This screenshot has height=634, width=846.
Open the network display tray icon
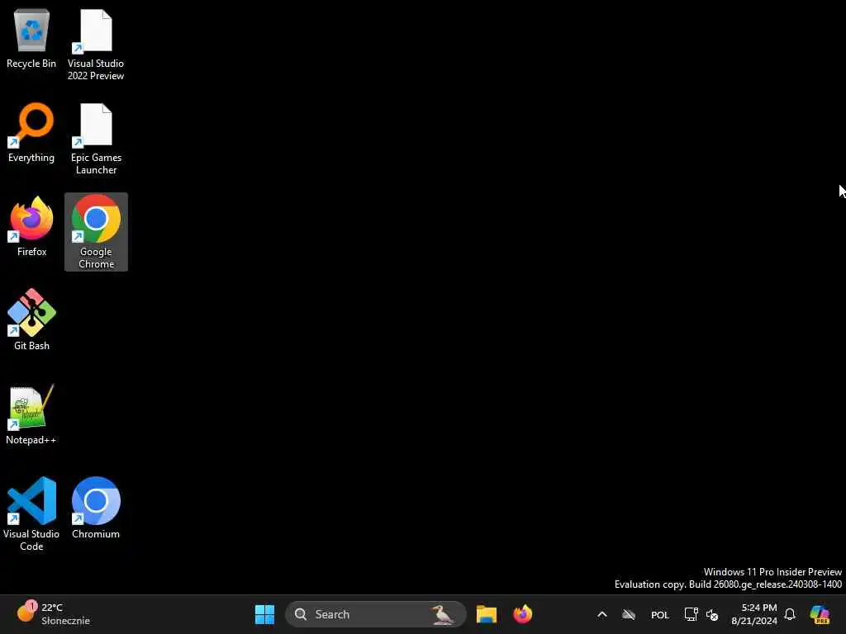click(x=692, y=614)
